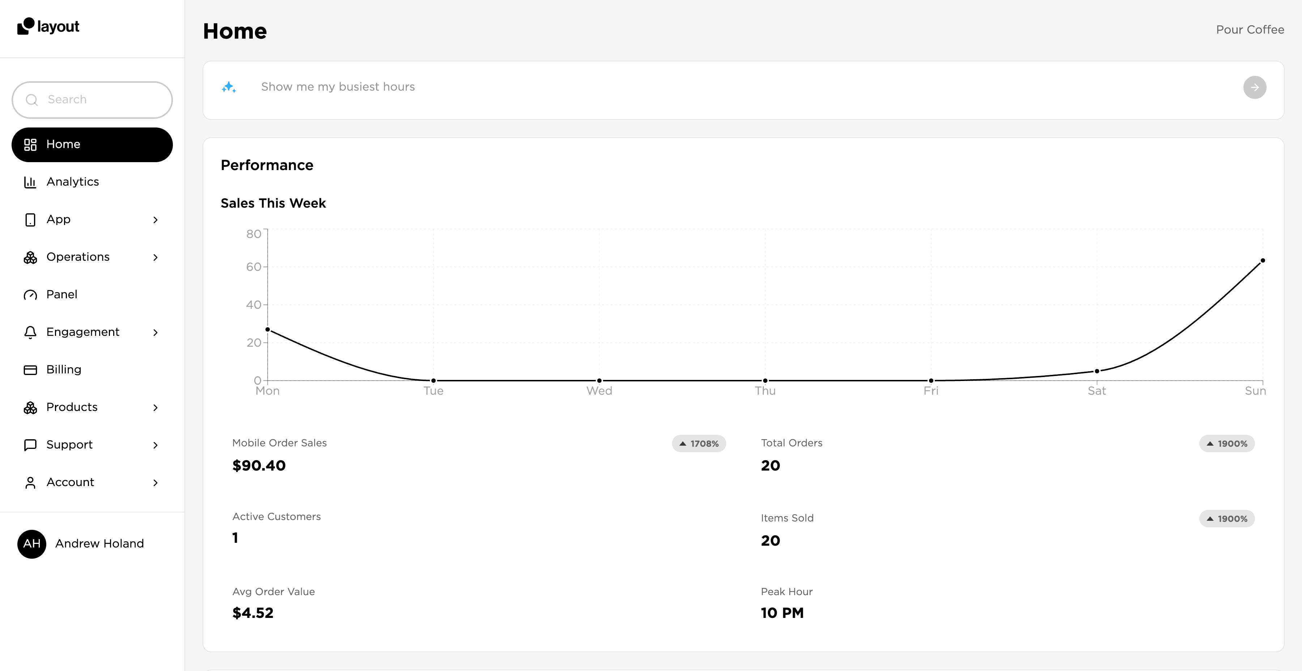Image resolution: width=1302 pixels, height=671 pixels.
Task: Click the layout logo icon
Action: point(26,26)
